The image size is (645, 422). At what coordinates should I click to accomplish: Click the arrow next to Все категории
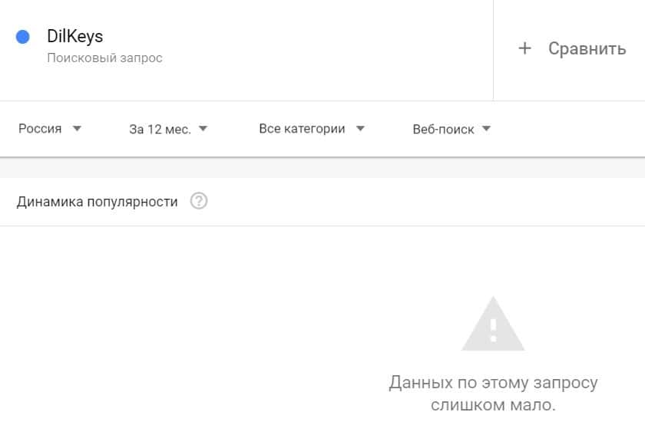click(x=361, y=129)
